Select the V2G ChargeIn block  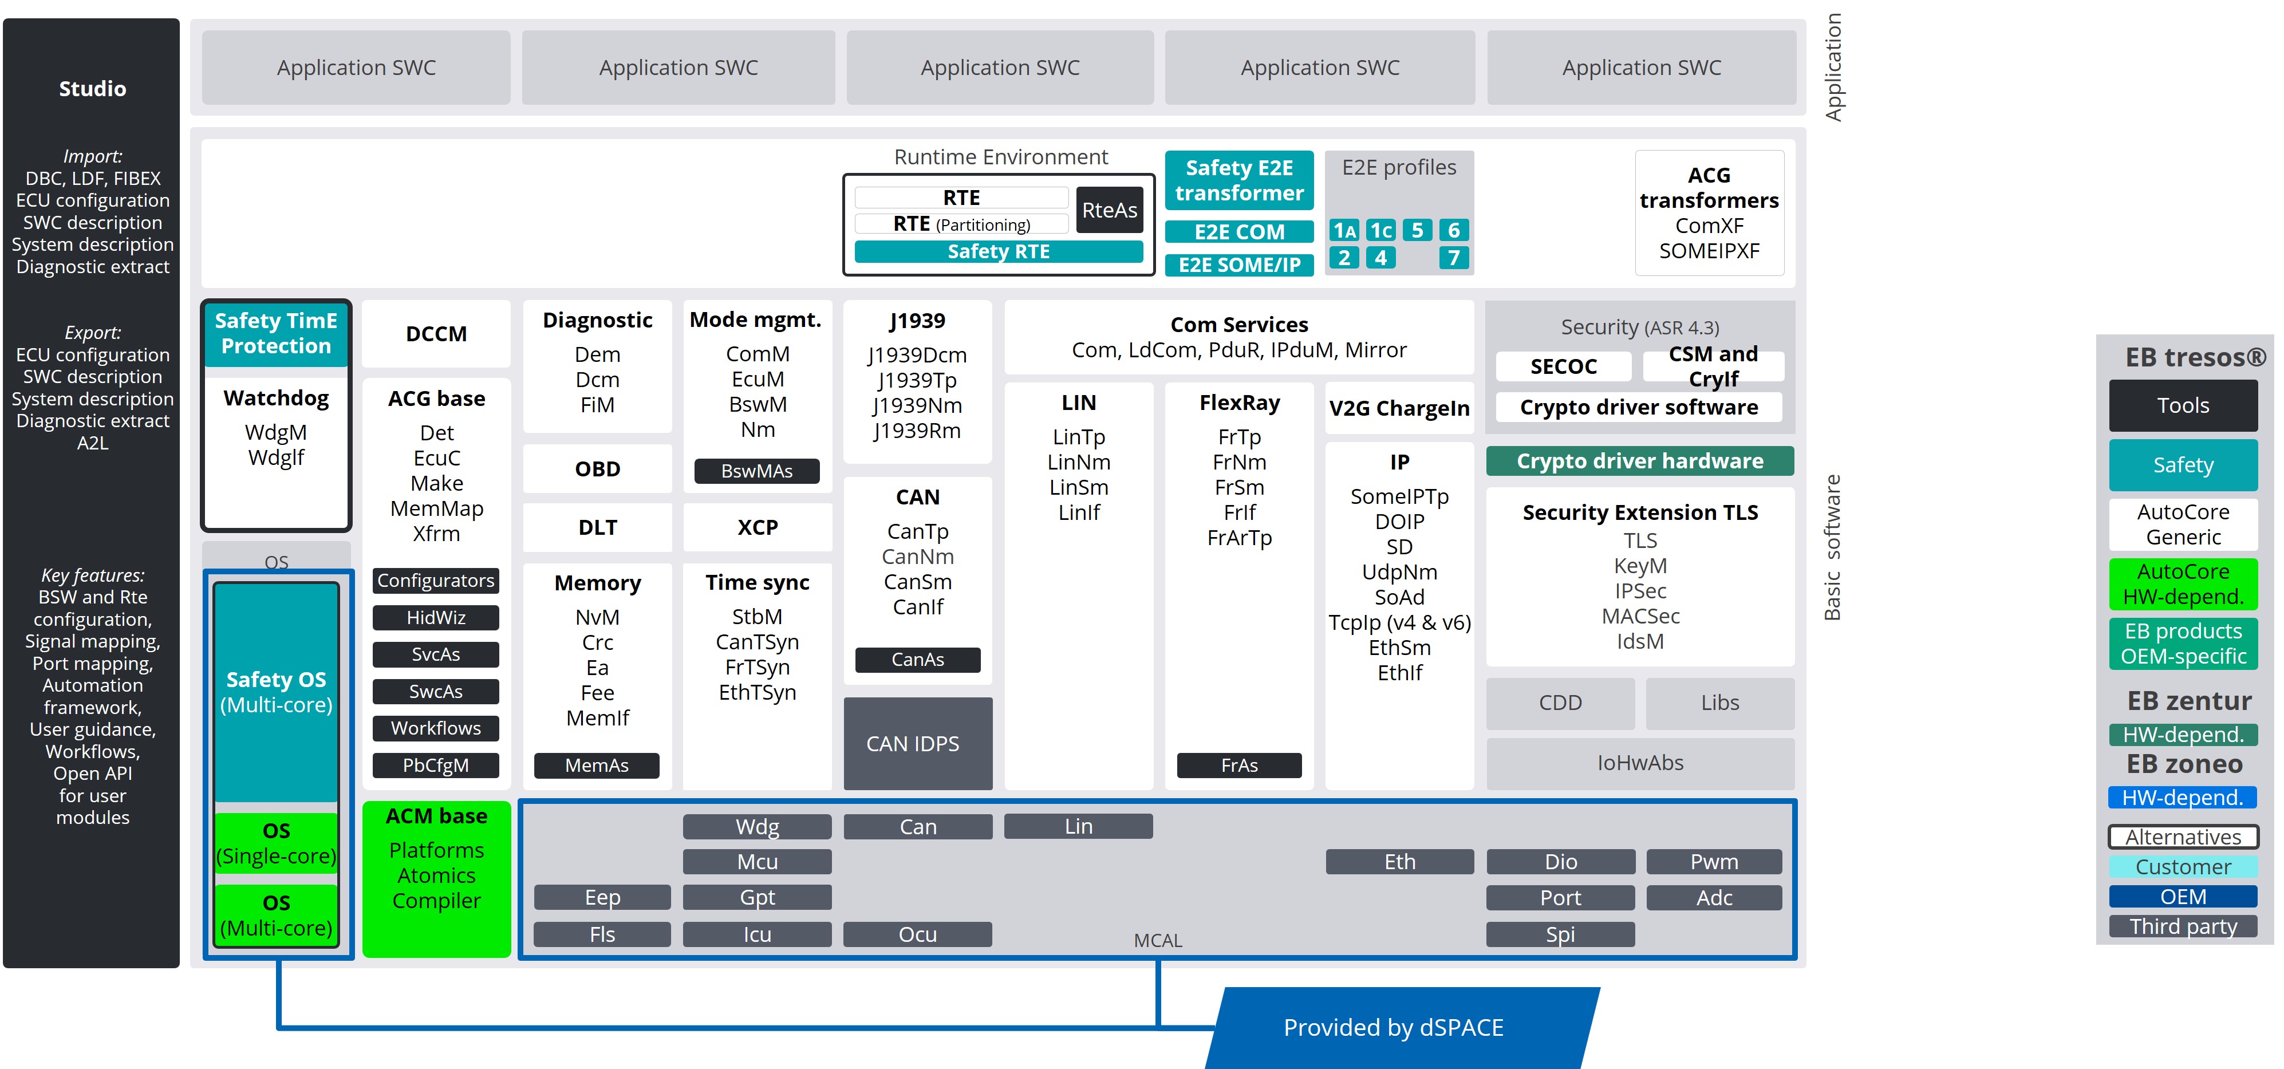[x=1399, y=409]
